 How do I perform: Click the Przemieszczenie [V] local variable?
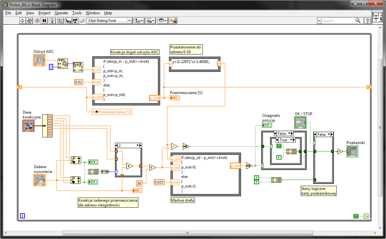click(x=112, y=112)
